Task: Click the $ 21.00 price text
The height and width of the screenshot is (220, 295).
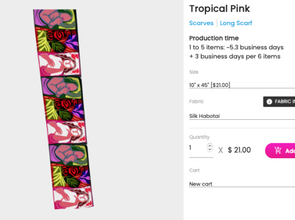Action: [239, 150]
